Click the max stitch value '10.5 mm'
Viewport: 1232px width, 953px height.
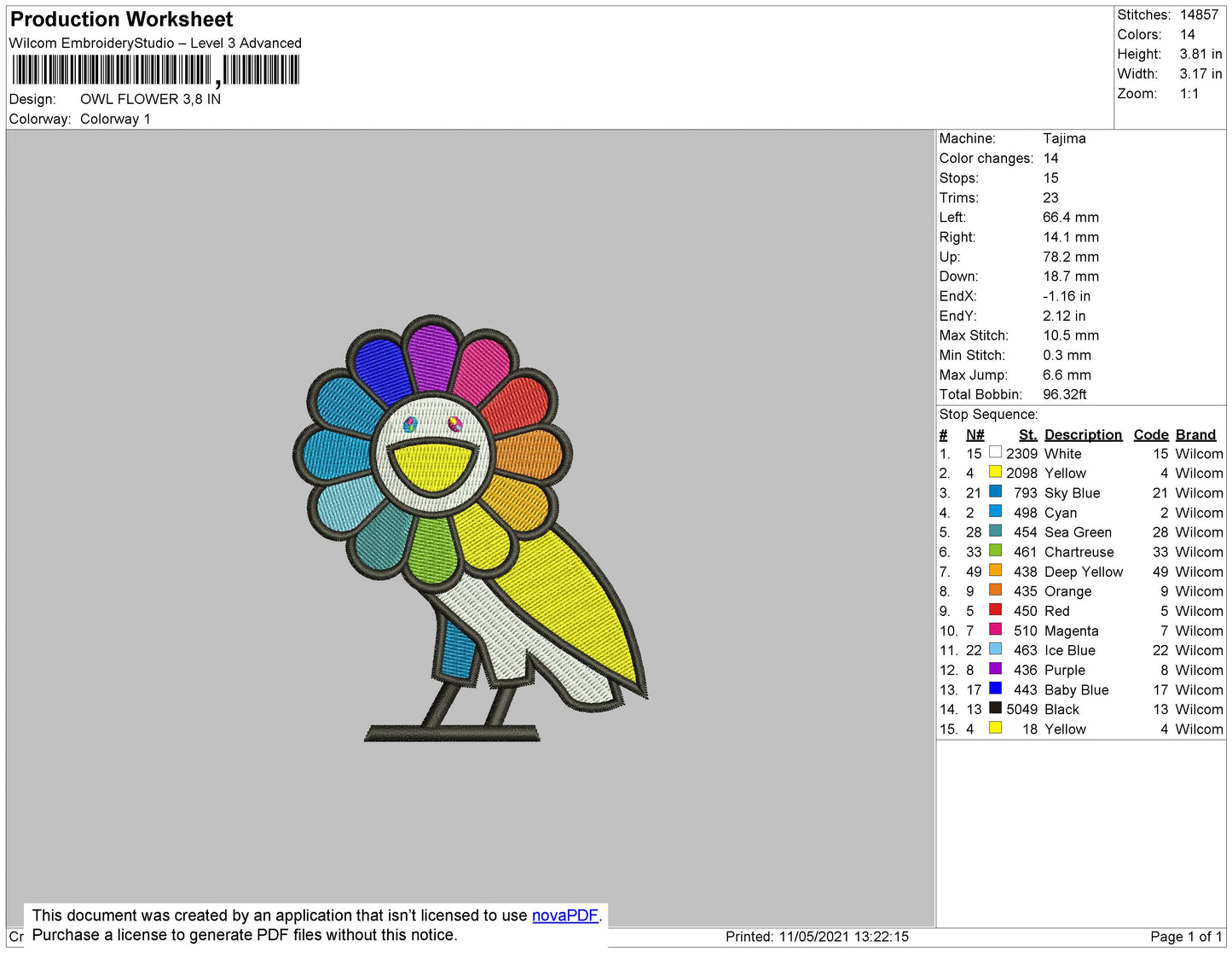click(x=1071, y=335)
